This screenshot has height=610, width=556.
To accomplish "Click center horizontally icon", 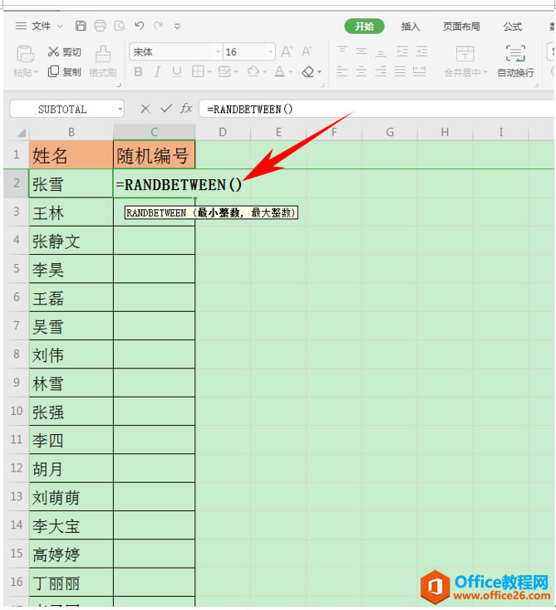I will click(362, 71).
